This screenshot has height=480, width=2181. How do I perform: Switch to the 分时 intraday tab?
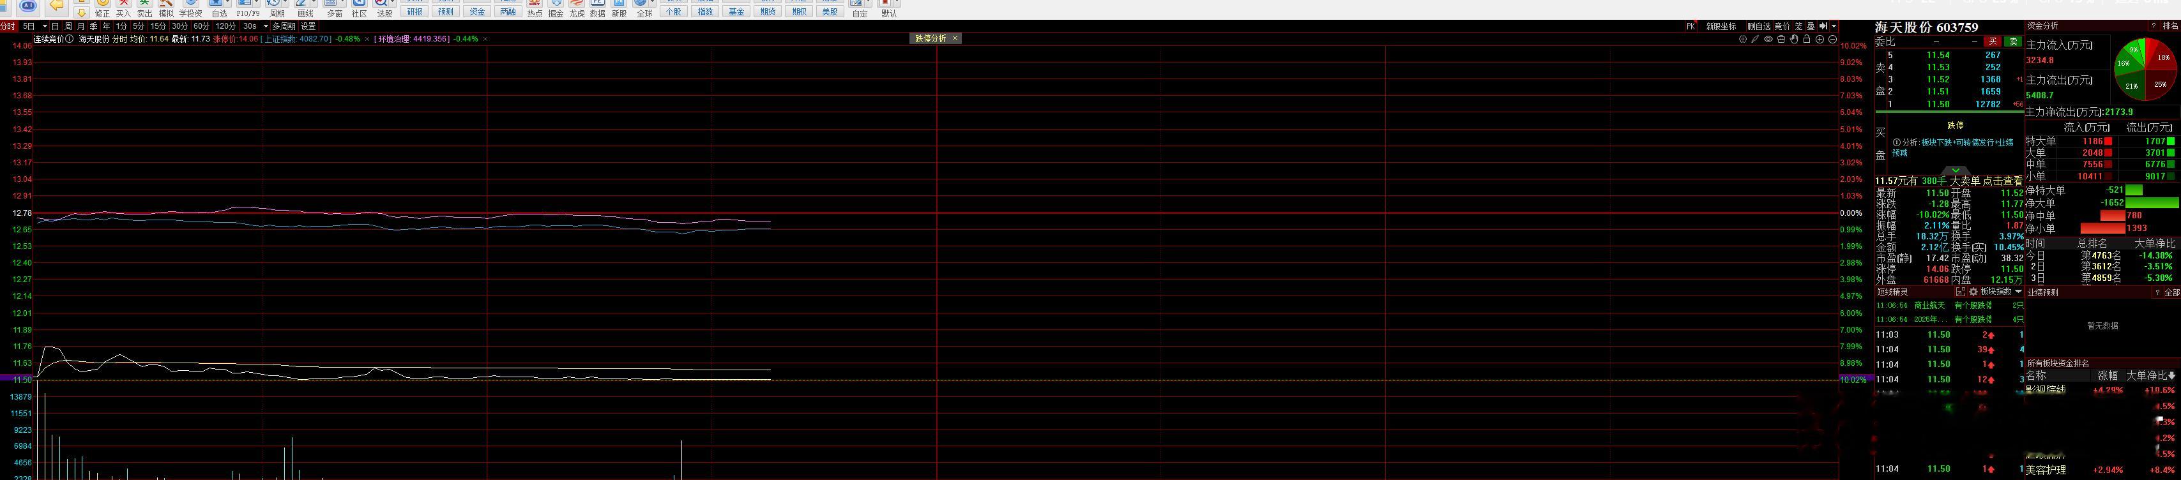click(x=8, y=26)
